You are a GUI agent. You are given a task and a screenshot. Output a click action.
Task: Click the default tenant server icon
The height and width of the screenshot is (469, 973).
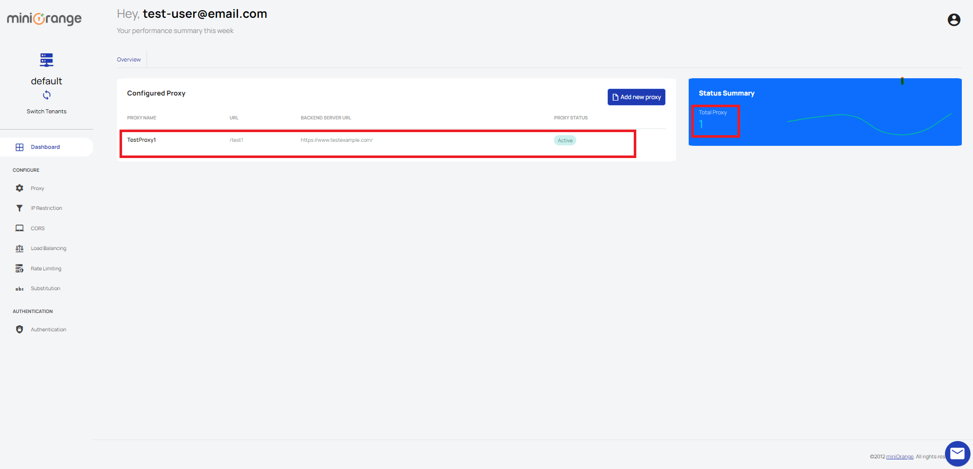(46, 60)
